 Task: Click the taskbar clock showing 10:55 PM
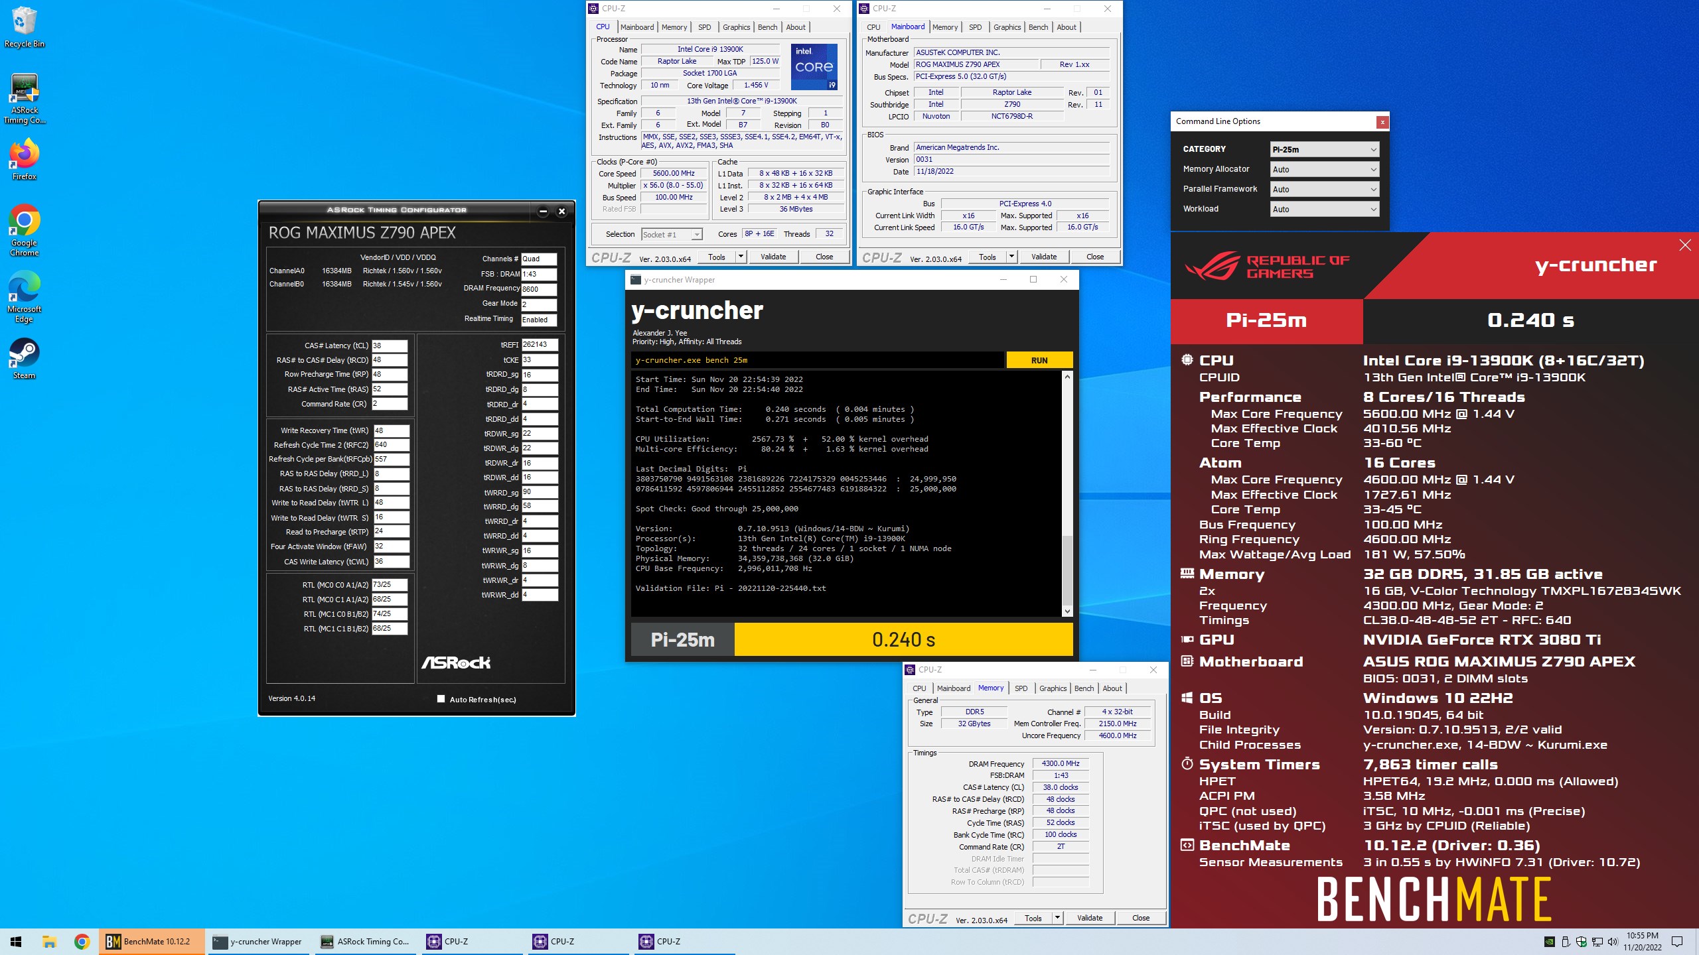[1643, 941]
